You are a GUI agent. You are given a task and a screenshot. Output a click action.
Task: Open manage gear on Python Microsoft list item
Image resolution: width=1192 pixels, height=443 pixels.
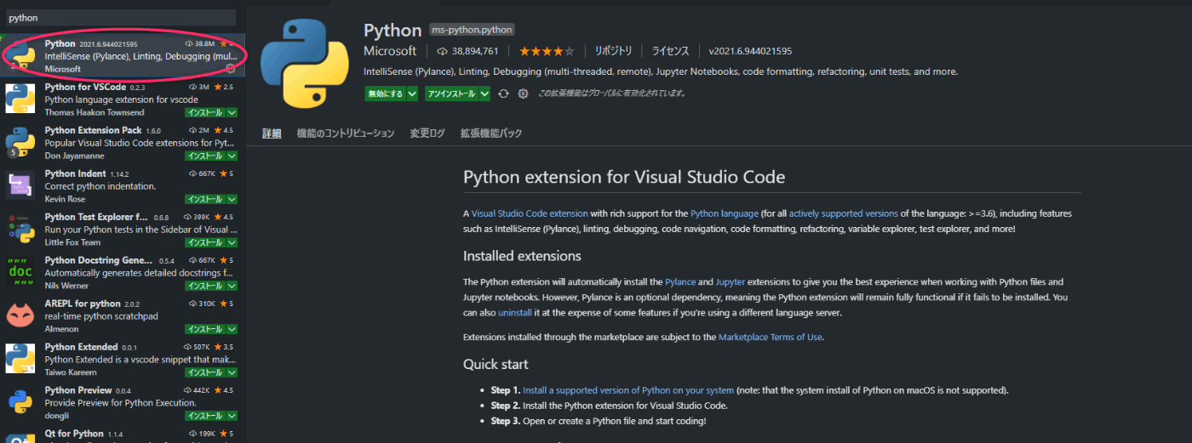(230, 68)
